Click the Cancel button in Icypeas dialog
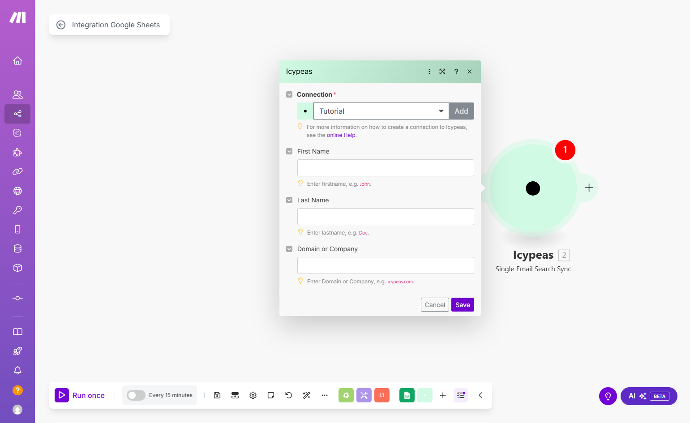Image resolution: width=690 pixels, height=423 pixels. click(435, 305)
